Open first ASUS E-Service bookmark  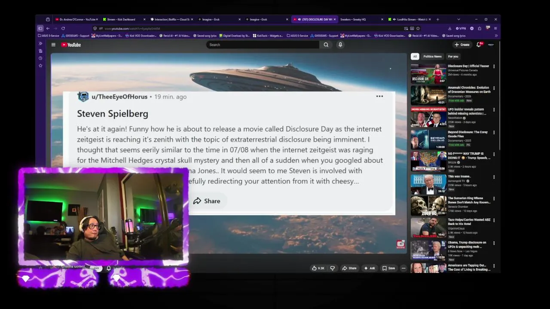49,36
